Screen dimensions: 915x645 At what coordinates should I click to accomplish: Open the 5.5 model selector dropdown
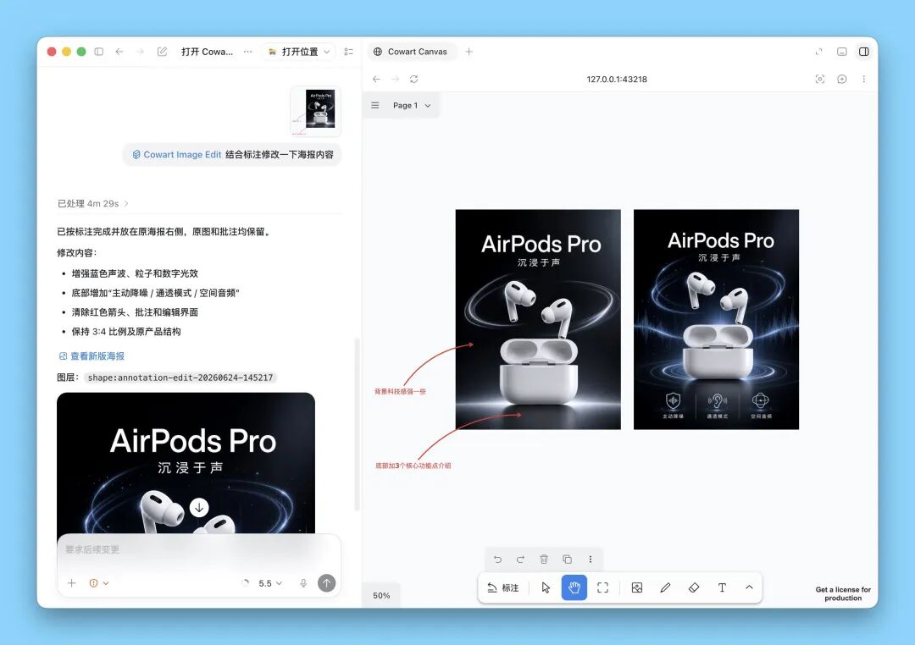point(269,583)
